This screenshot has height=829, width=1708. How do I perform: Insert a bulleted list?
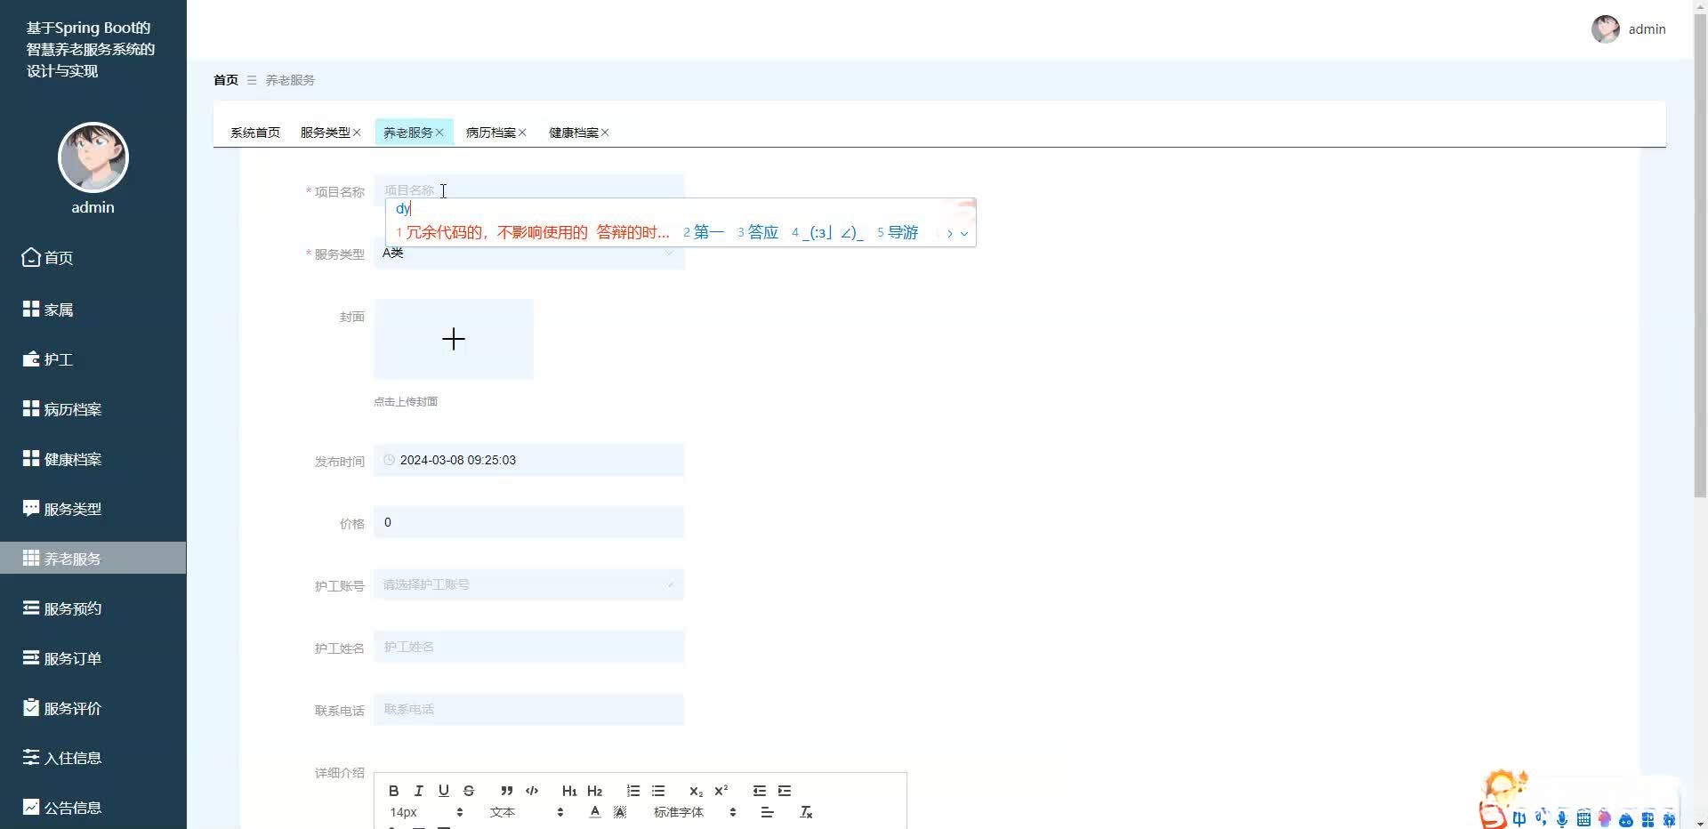pos(657,791)
